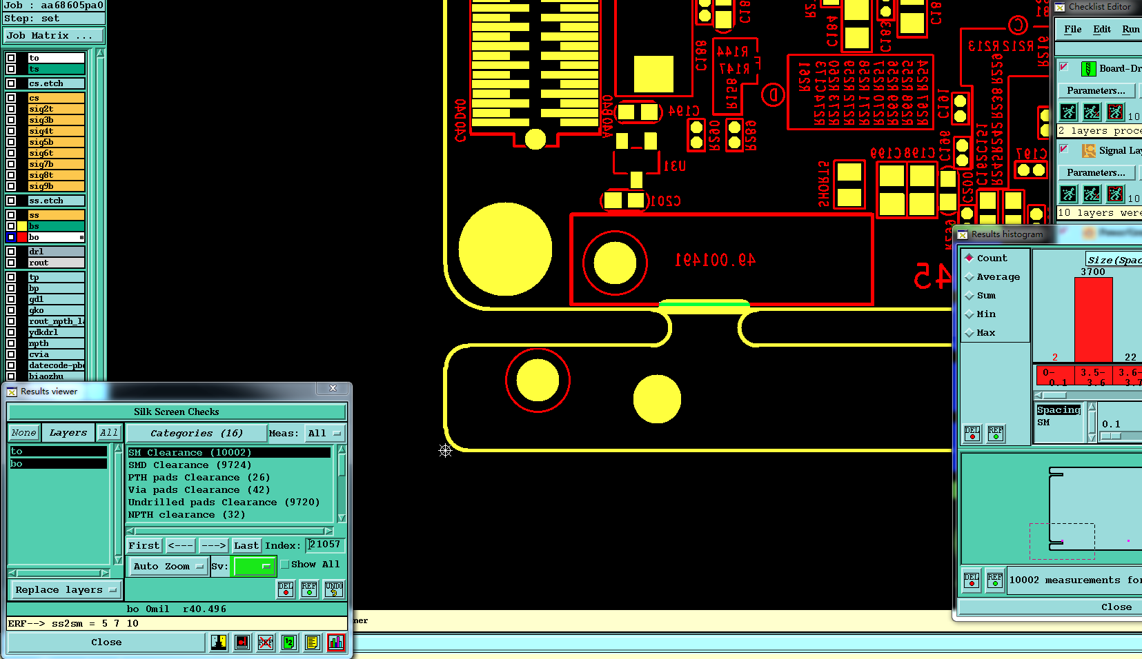Click second run icon under Signal Layer Parameters
Image resolution: width=1142 pixels, height=659 pixels.
1092,194
